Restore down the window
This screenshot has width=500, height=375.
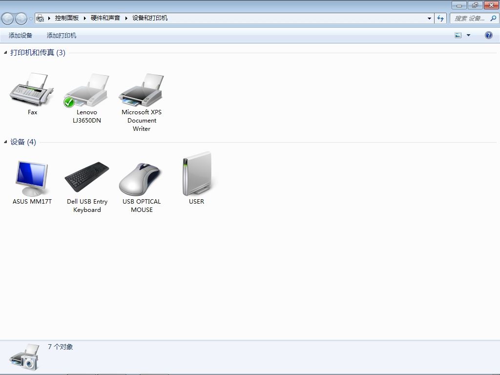point(475,5)
